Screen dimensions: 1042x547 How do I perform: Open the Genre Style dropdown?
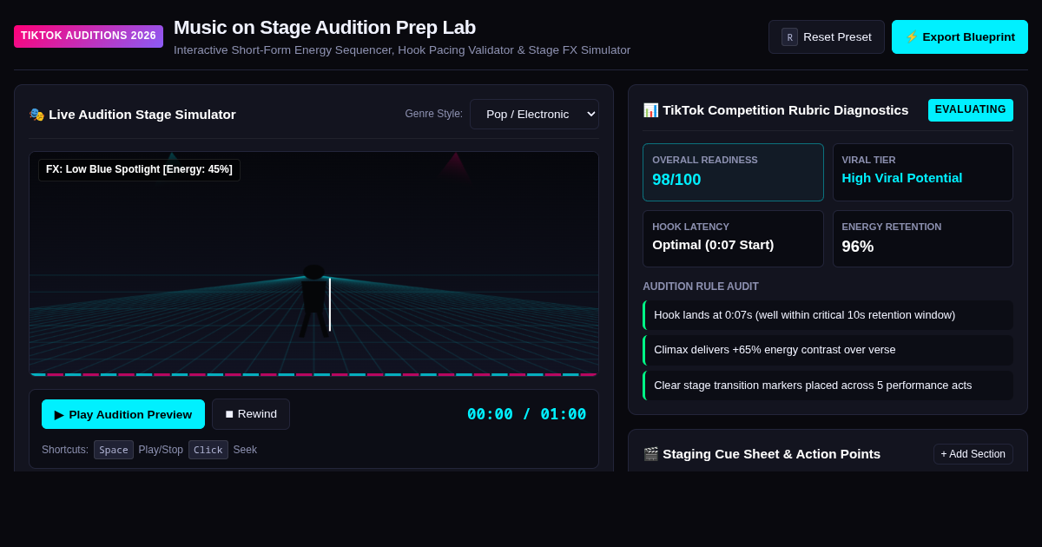534,114
